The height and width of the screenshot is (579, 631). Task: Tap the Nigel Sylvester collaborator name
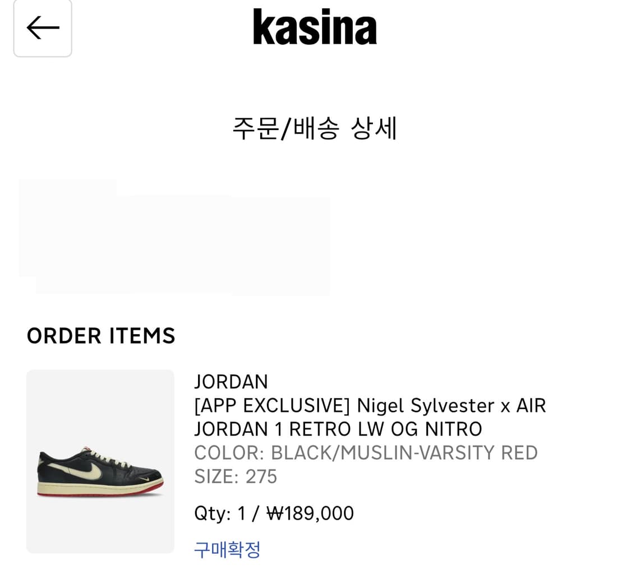tap(426, 405)
